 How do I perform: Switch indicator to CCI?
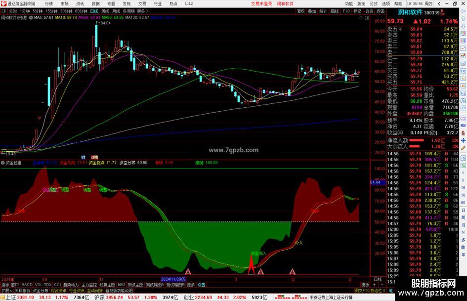coord(57,285)
